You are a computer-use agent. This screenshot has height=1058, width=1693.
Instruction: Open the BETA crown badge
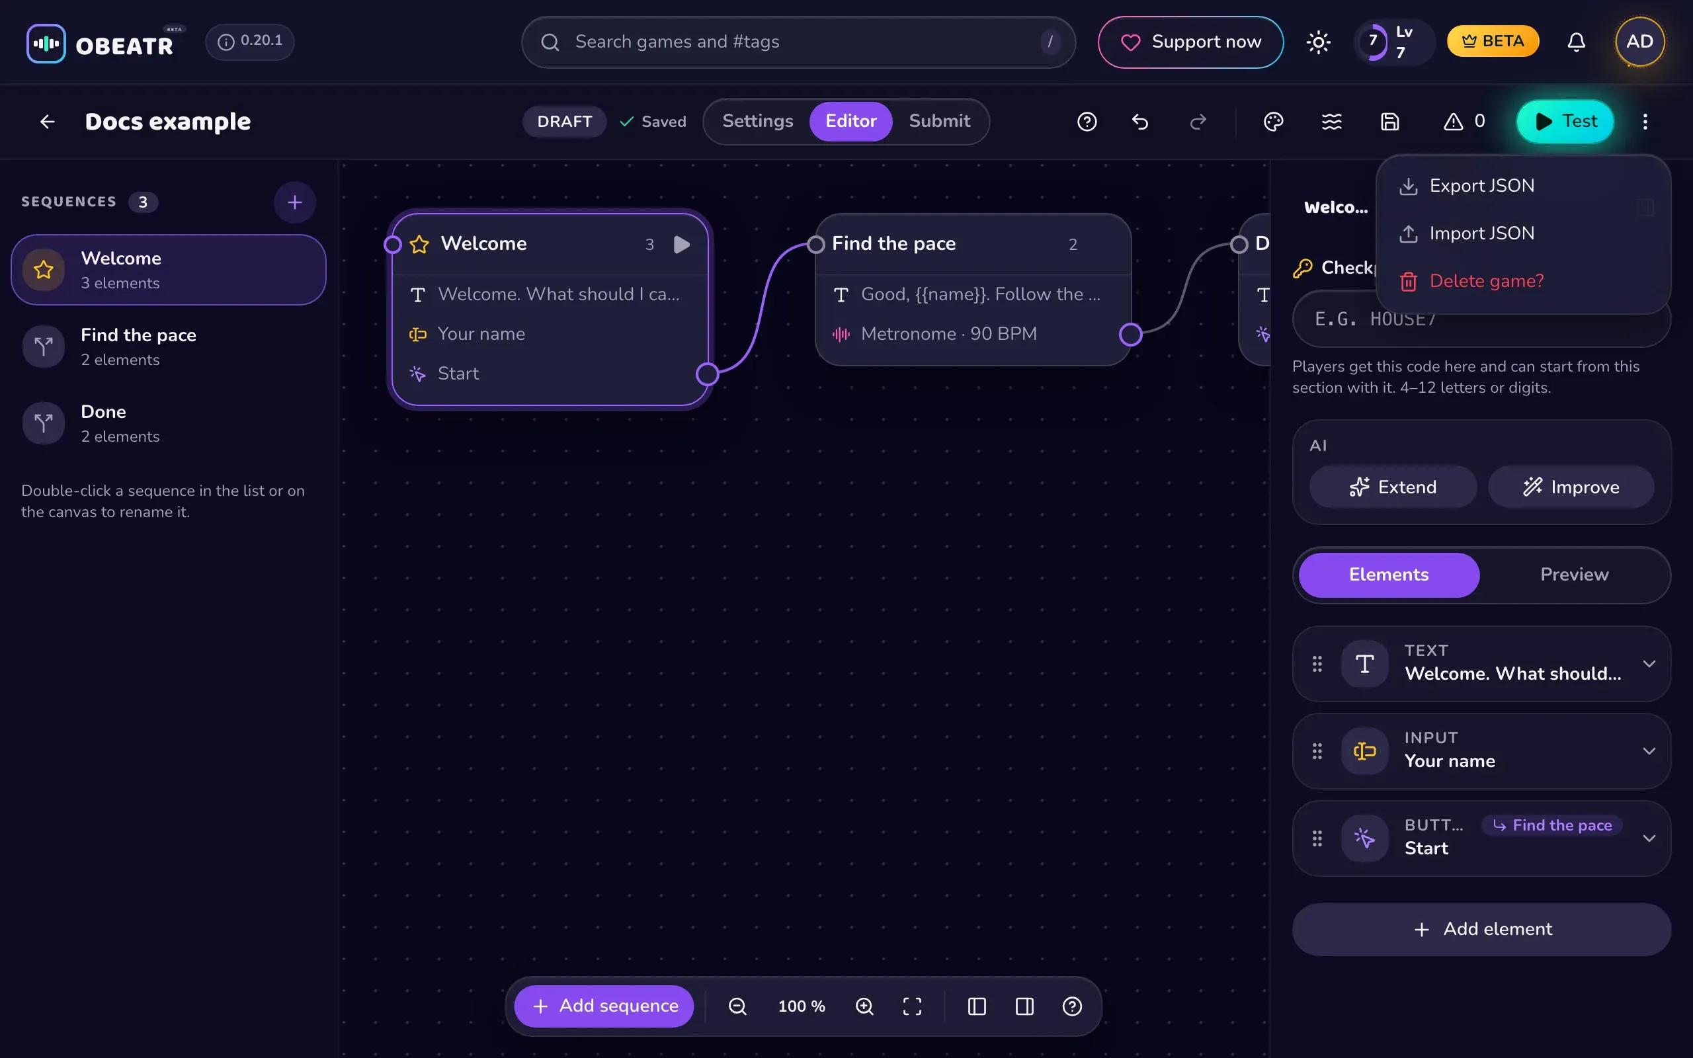[1492, 41]
